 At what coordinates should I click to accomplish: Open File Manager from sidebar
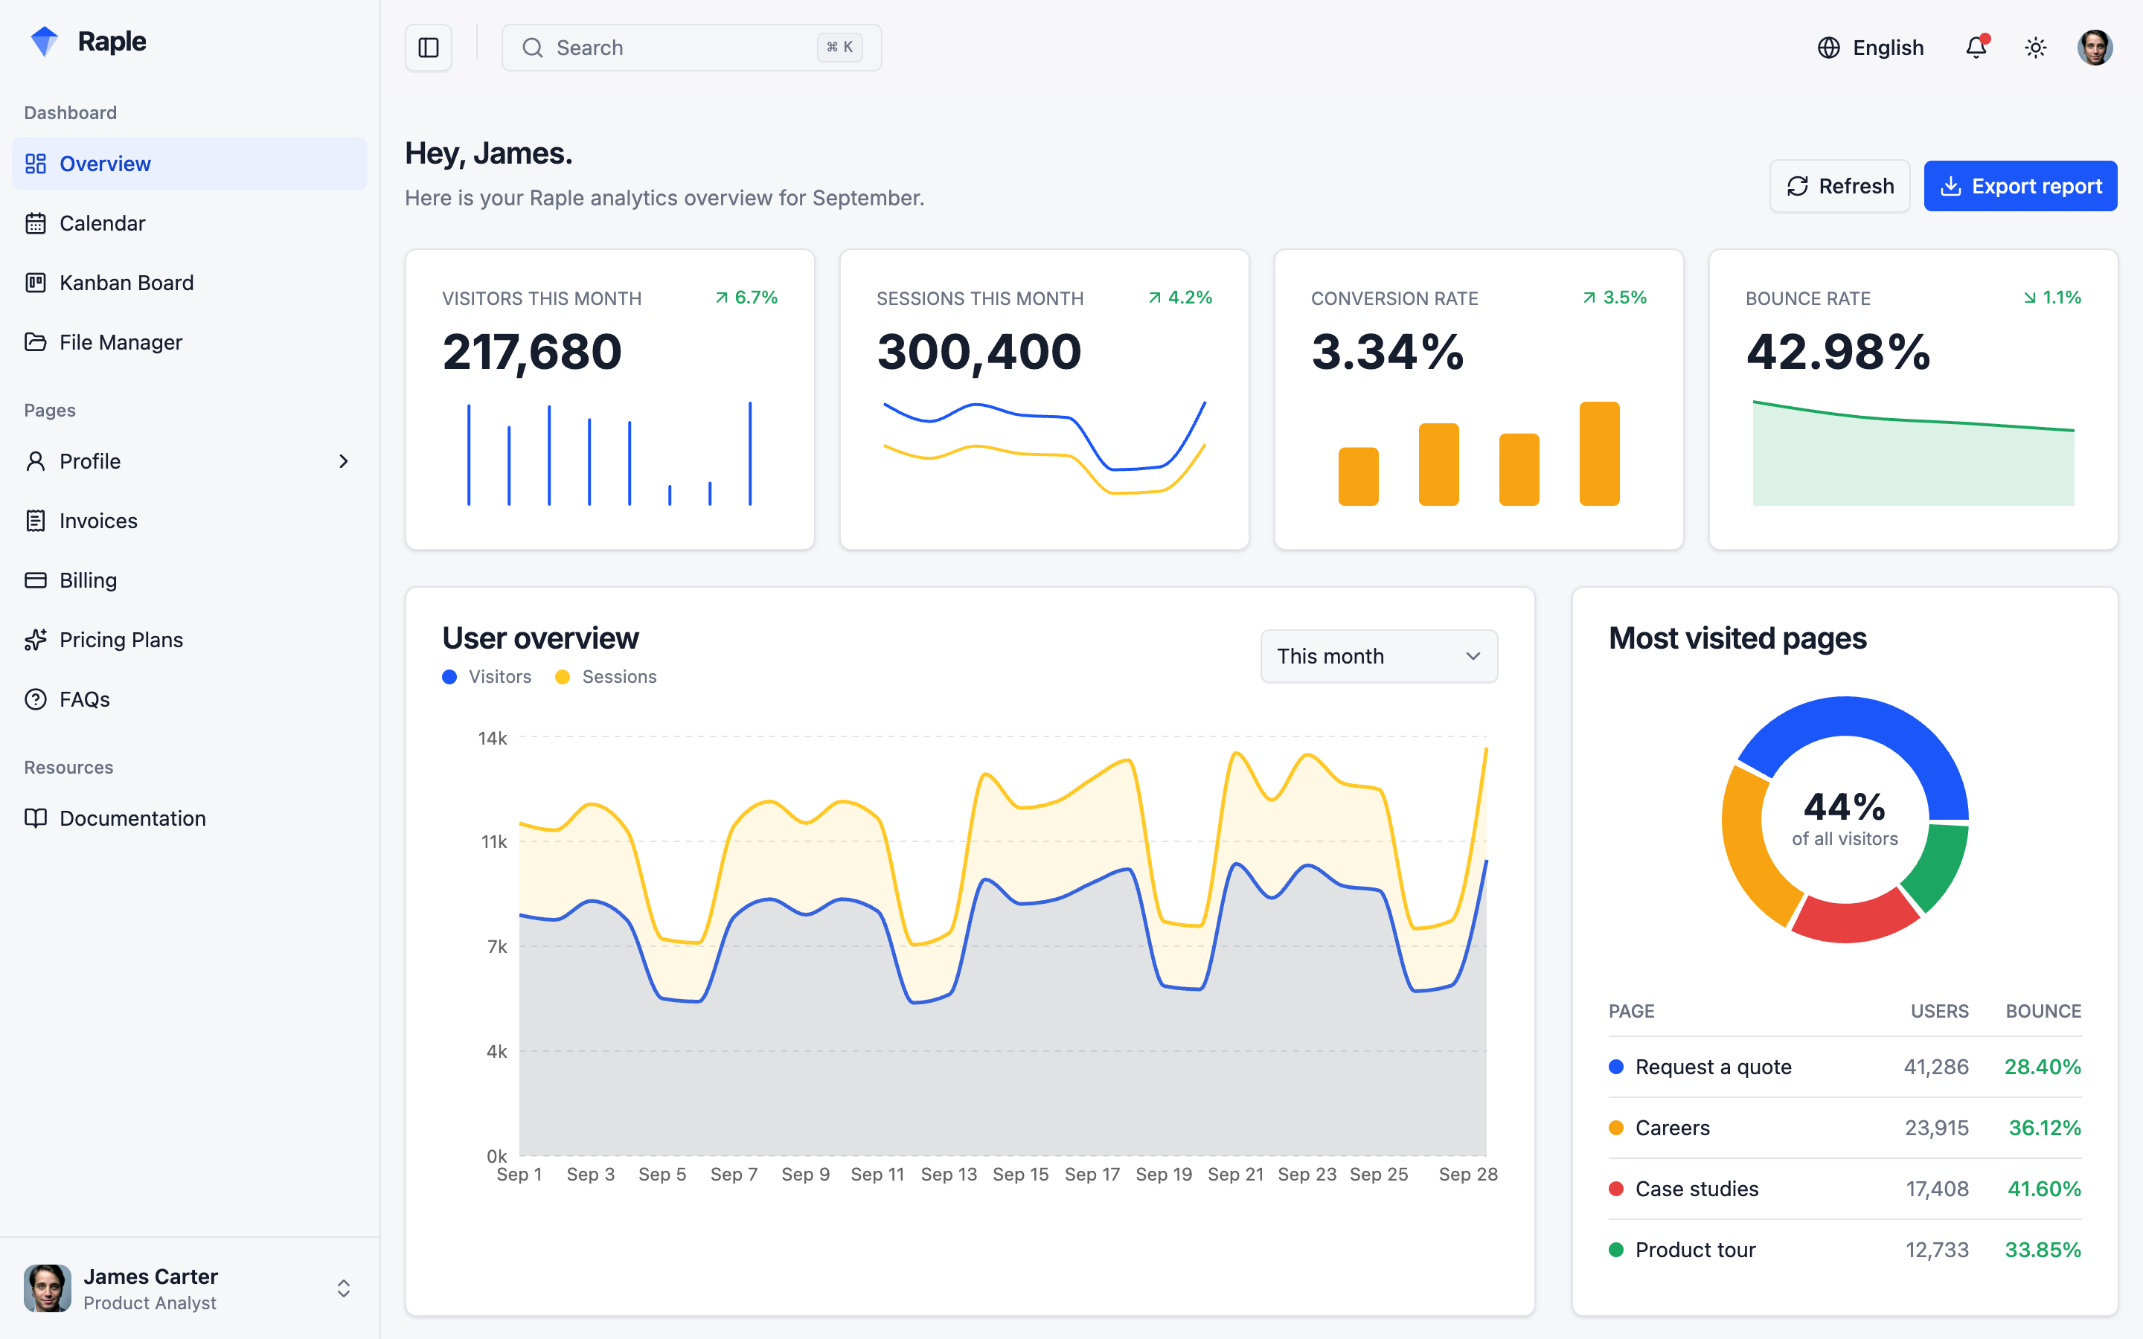190,342
